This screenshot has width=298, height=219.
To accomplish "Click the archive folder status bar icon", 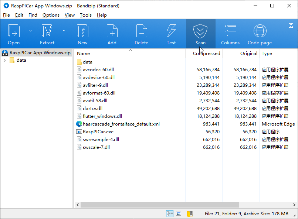I will coord(190,214).
